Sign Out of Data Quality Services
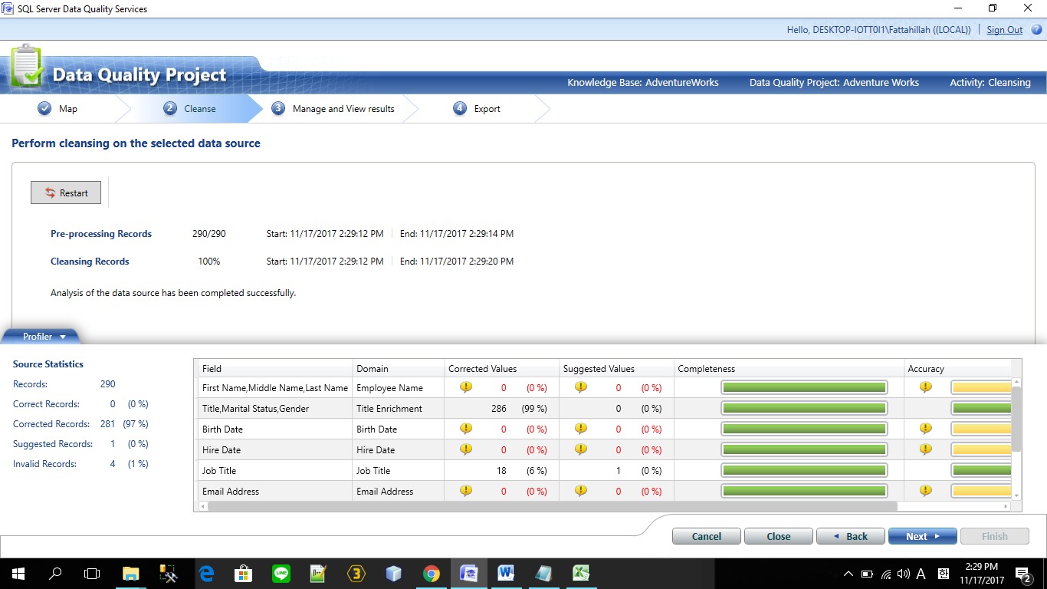This screenshot has height=589, width=1047. tap(1005, 30)
